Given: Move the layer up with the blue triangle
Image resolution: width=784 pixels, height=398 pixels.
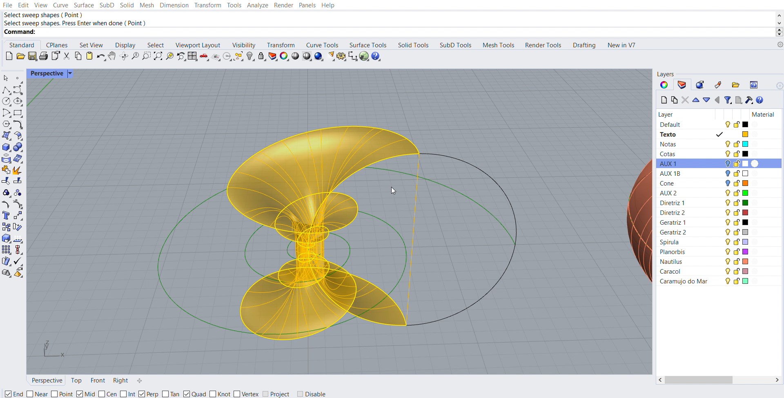Looking at the screenshot, I should coord(696,100).
